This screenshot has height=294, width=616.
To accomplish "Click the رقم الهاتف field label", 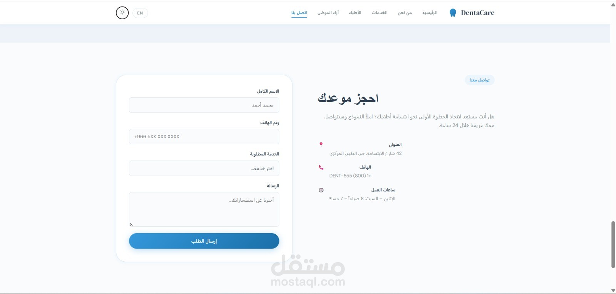I will pos(269,123).
